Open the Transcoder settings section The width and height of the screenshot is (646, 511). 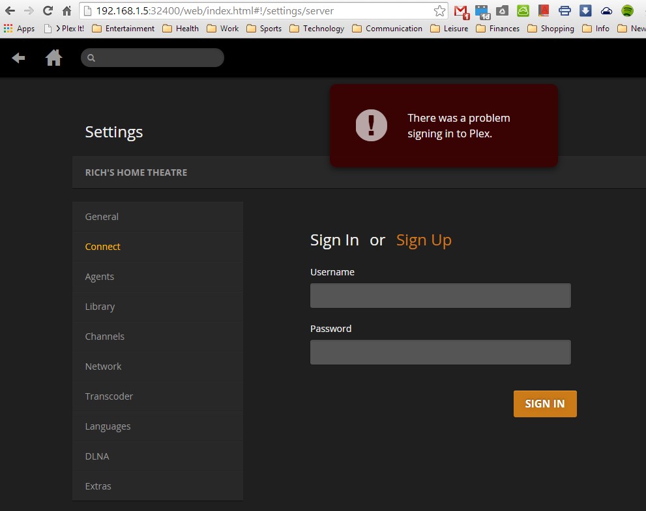pos(158,396)
